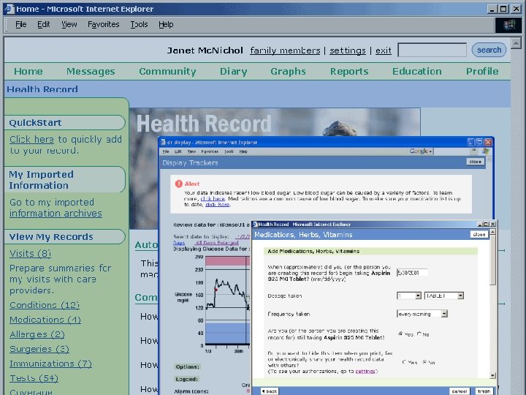Click the 'click here' medication list link in alert
This screenshot has height=395, width=526.
pyautogui.click(x=218, y=205)
